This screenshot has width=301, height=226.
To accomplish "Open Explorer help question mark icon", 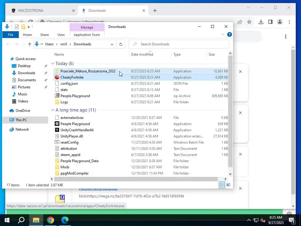I will coord(229,34).
